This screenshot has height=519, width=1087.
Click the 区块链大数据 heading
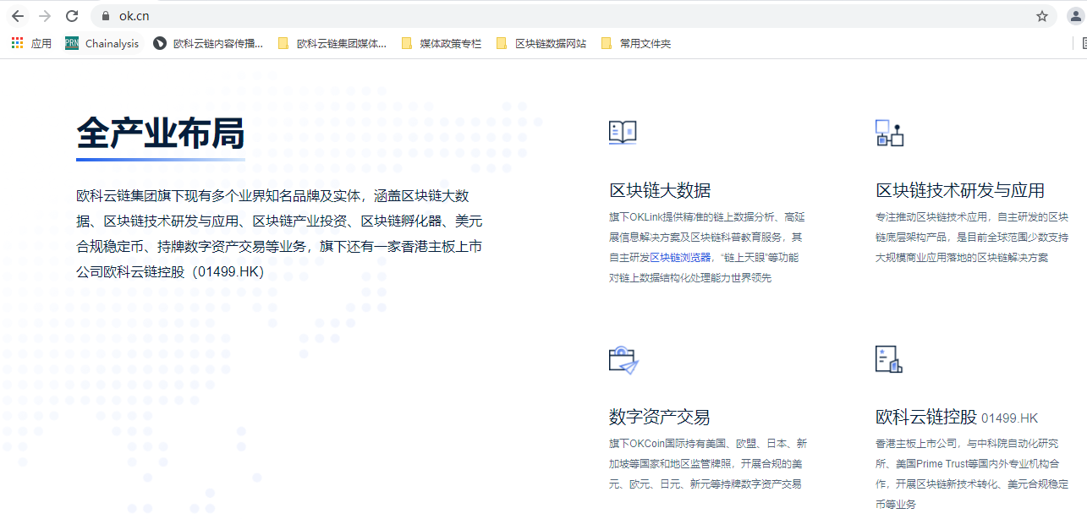(660, 190)
